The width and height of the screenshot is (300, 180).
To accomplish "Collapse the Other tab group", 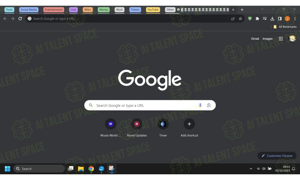I will tap(170, 10).
